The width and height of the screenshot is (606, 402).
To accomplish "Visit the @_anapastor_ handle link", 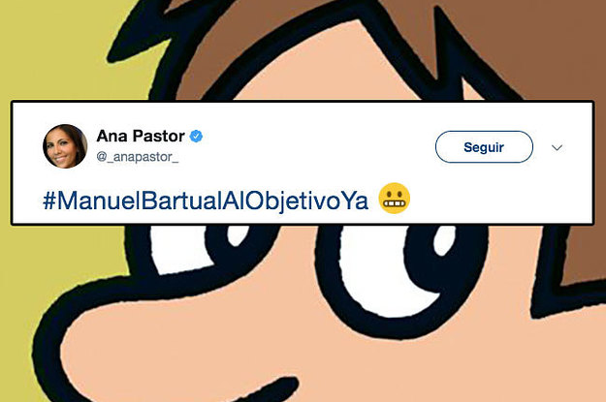I will (138, 157).
